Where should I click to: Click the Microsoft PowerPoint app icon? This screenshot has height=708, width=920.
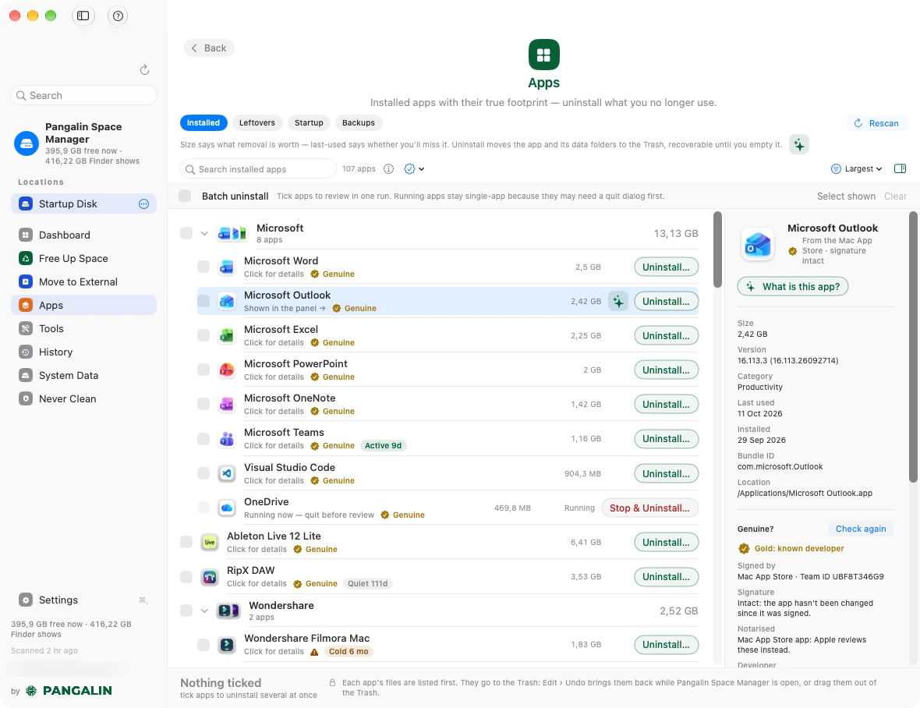[x=226, y=370]
